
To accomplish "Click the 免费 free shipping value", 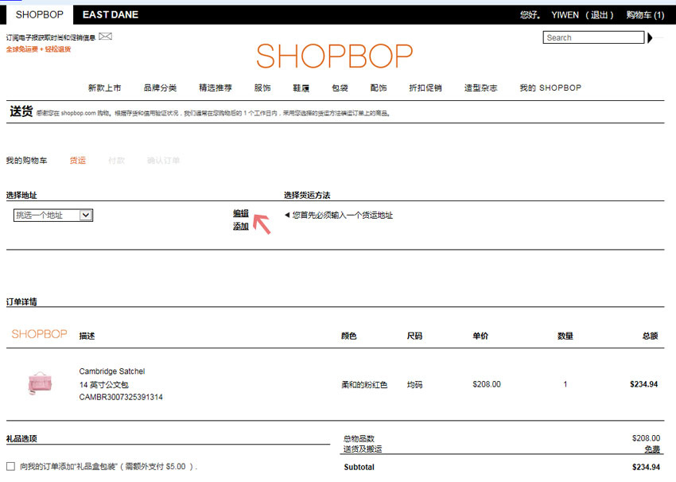I will (x=652, y=449).
